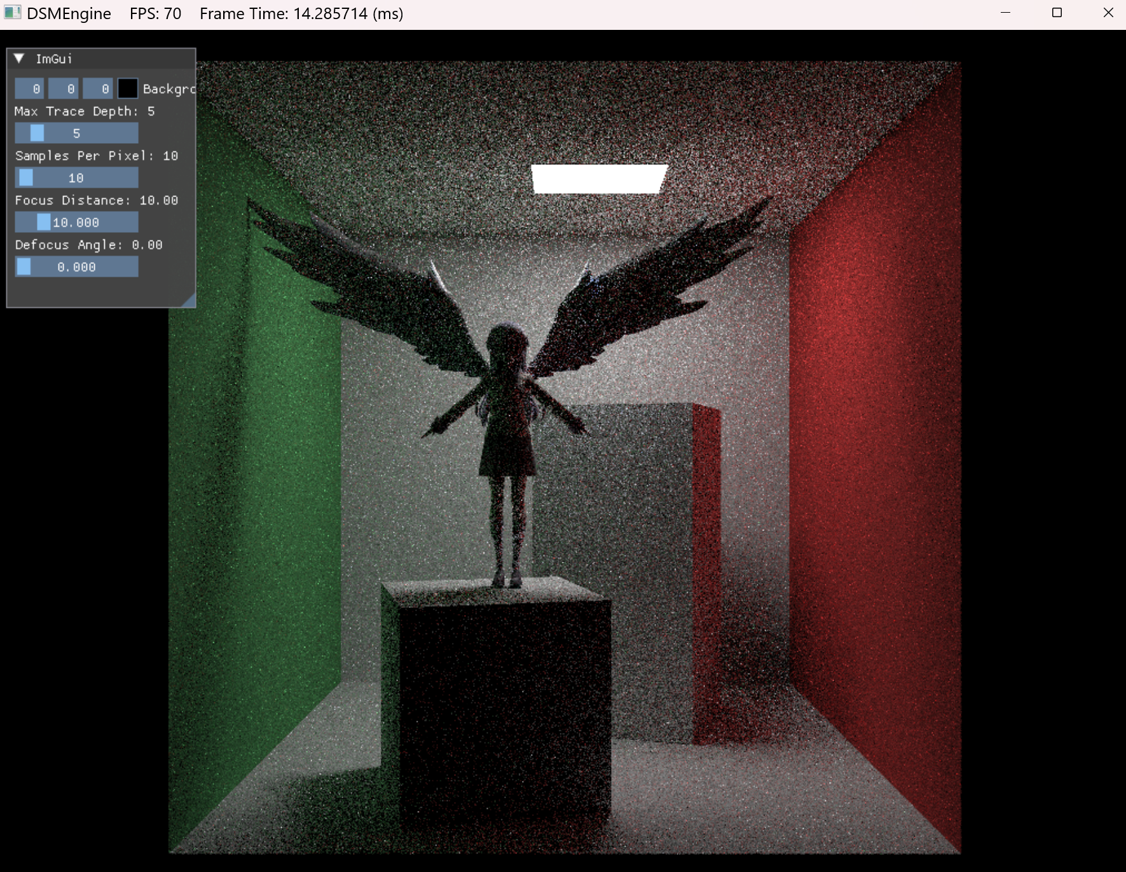
Task: Click the Defocus Angle slider
Action: click(x=76, y=267)
